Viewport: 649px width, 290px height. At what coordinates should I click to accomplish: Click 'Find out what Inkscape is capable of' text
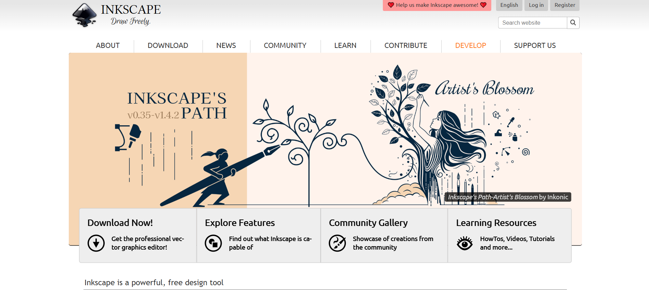pyautogui.click(x=270, y=243)
